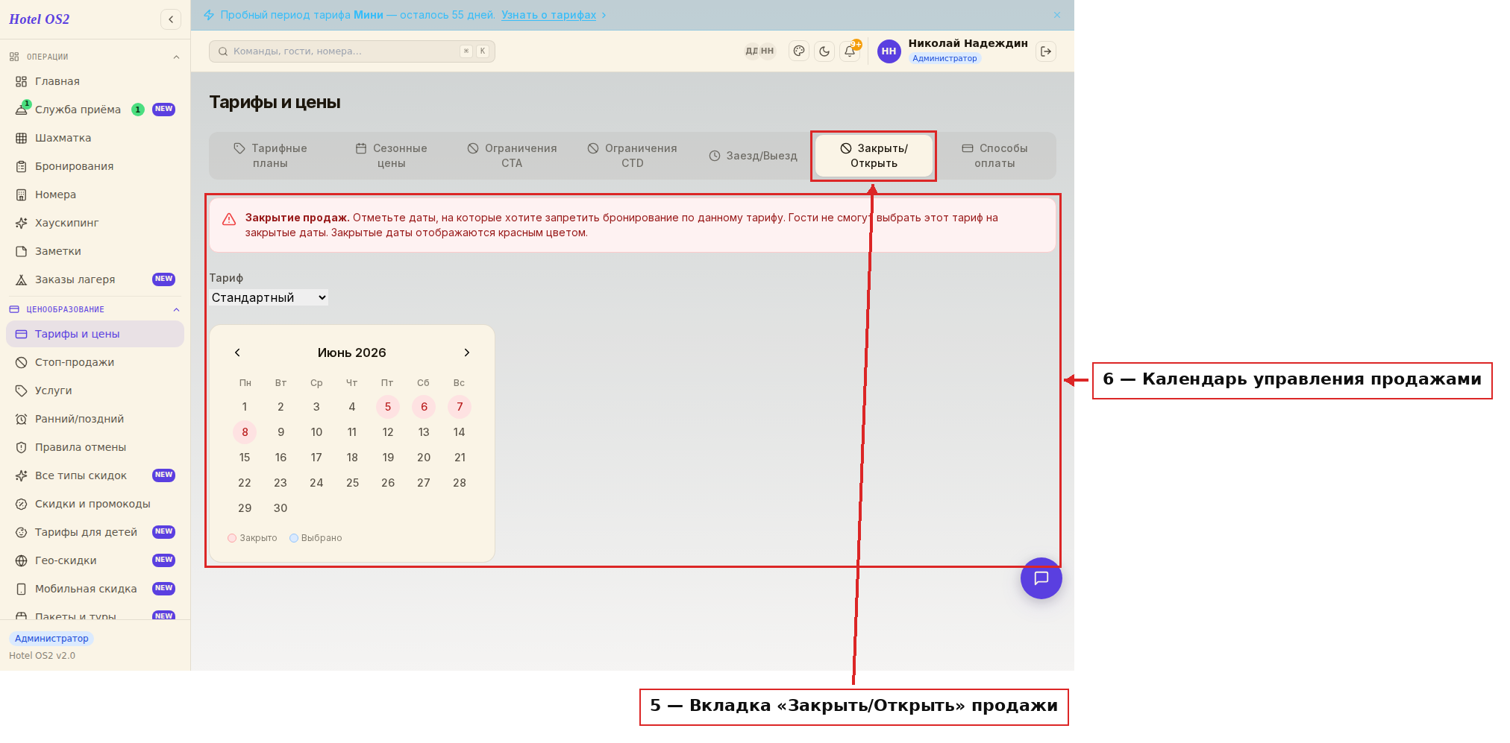
Task: Open Бронирования page
Action: pyautogui.click(x=95, y=166)
